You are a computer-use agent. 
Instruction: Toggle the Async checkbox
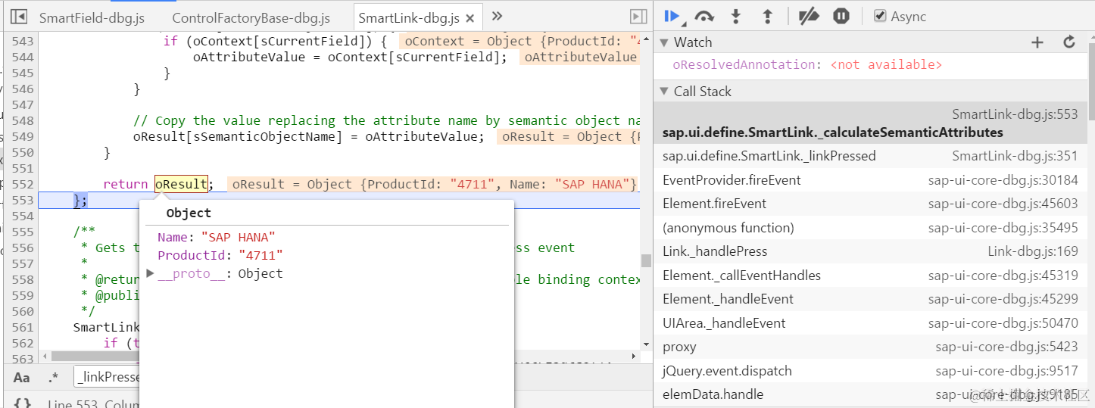point(880,16)
